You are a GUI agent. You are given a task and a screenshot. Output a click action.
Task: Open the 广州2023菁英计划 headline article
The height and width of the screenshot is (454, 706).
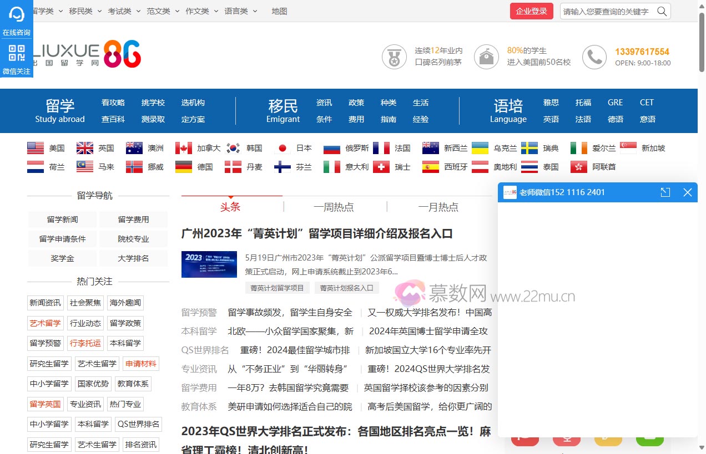[317, 234]
